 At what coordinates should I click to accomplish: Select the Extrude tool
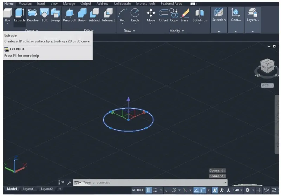click(20, 15)
